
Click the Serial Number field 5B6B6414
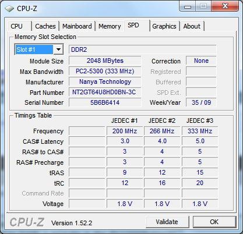point(105,102)
